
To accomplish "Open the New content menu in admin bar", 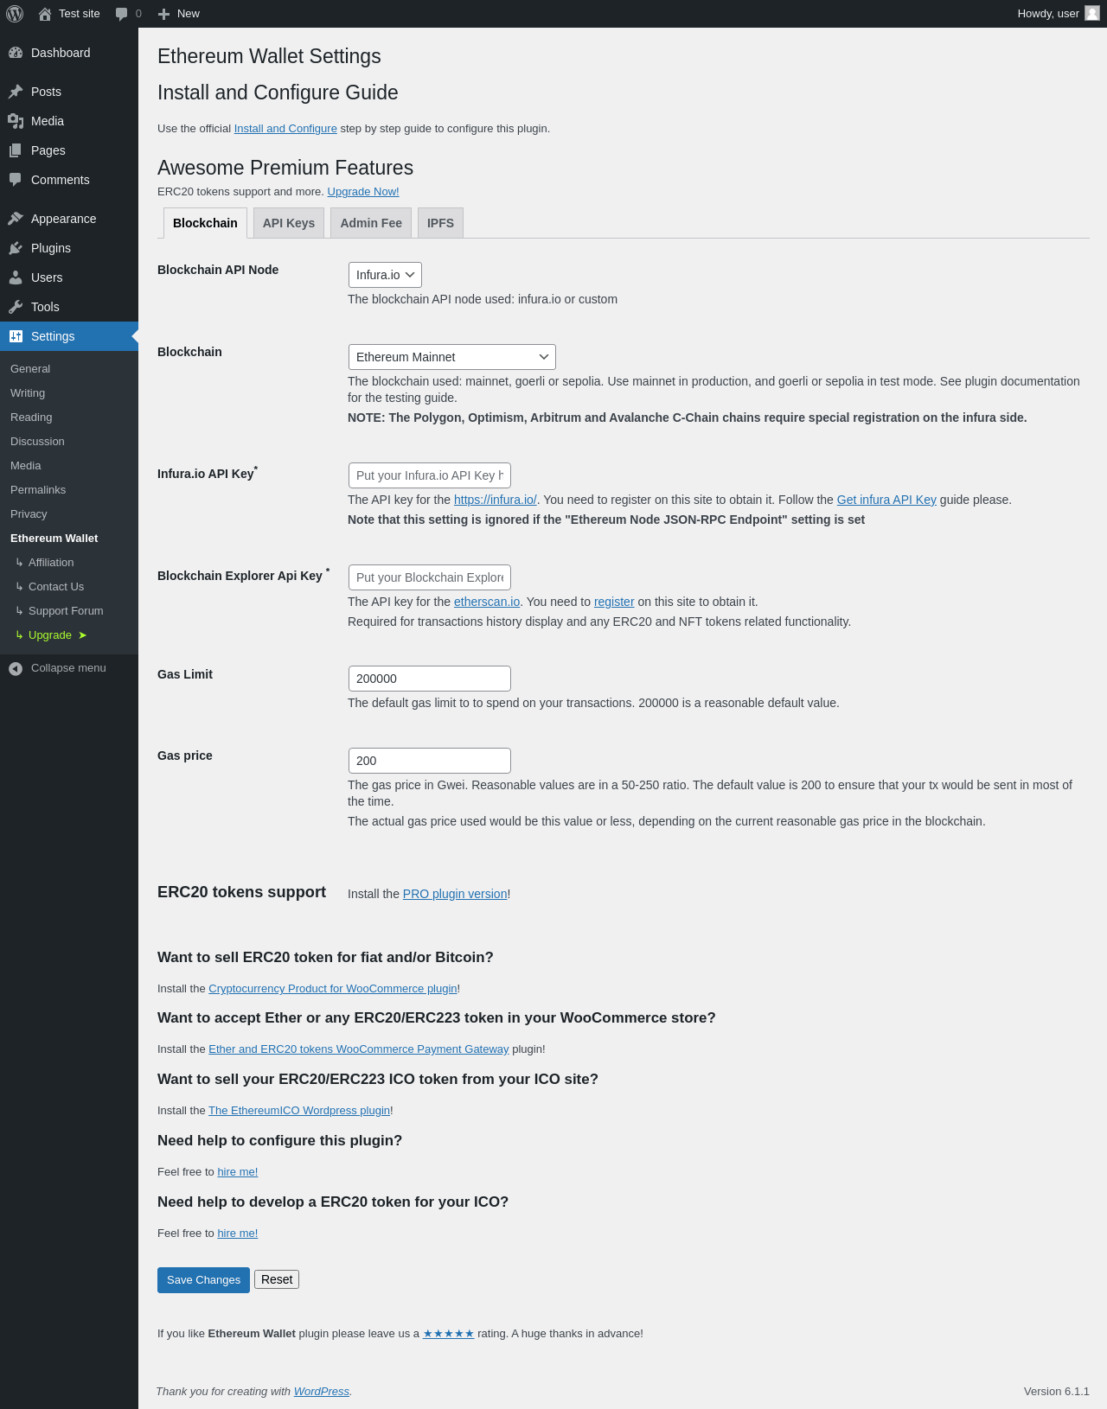I will click(x=179, y=14).
